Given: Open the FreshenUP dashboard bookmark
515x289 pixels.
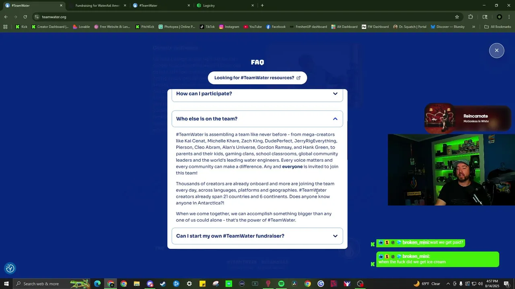Looking at the screenshot, I should (308, 27).
